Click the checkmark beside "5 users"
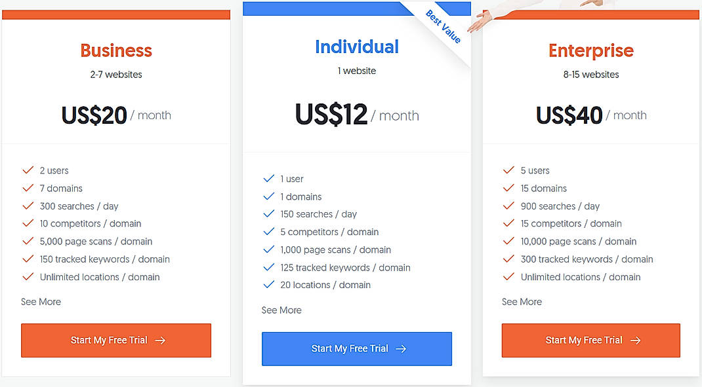This screenshot has width=702, height=387. [x=509, y=170]
